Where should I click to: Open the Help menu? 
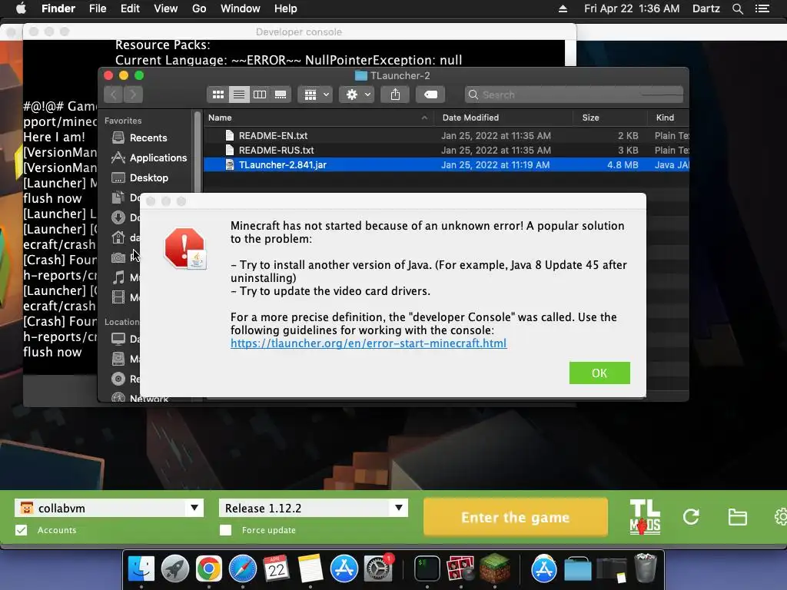coord(286,8)
